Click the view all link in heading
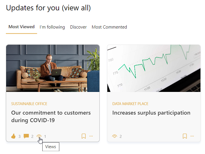Screen dimensions: 205x154 coord(76,8)
